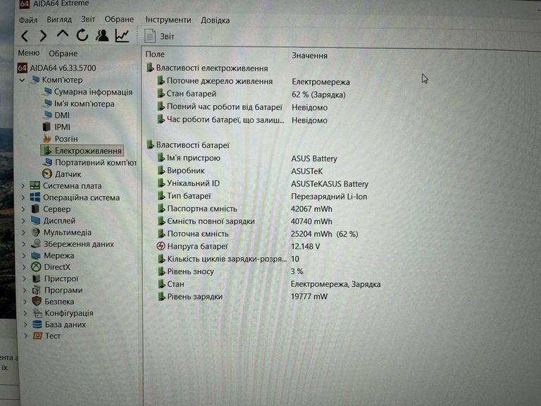Click the Поле column header
The image size is (541, 406).
(x=155, y=55)
